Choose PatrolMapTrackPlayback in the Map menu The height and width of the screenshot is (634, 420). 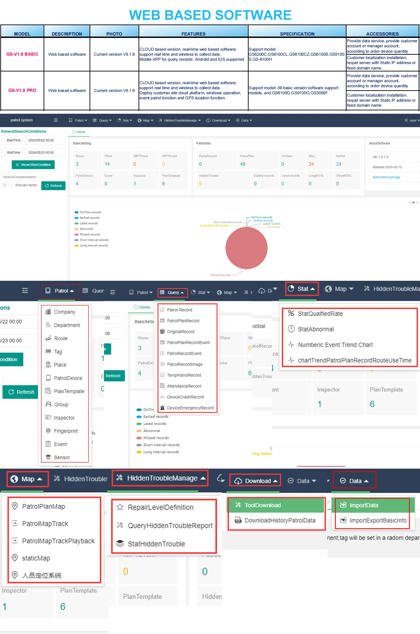click(x=58, y=541)
